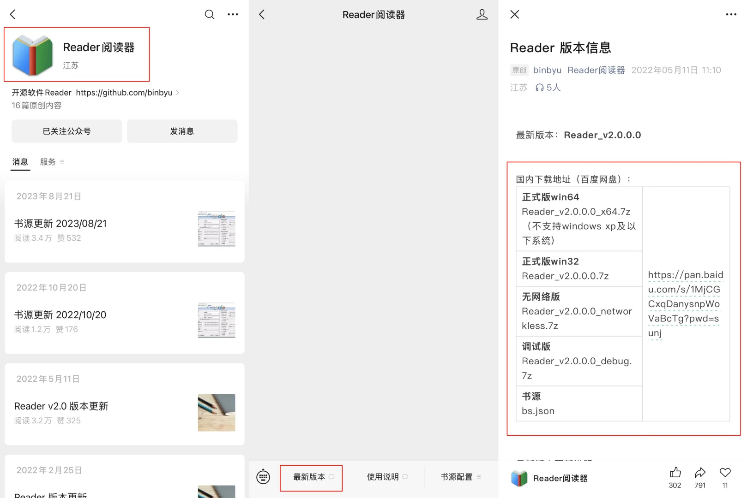Image resolution: width=747 pixels, height=498 pixels.
Task: Open pencil thumbnail of Reader v2.0 article
Action: [x=217, y=413]
